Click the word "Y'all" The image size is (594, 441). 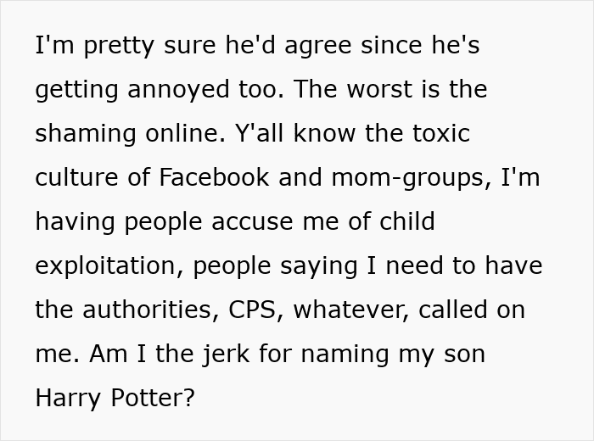point(255,133)
